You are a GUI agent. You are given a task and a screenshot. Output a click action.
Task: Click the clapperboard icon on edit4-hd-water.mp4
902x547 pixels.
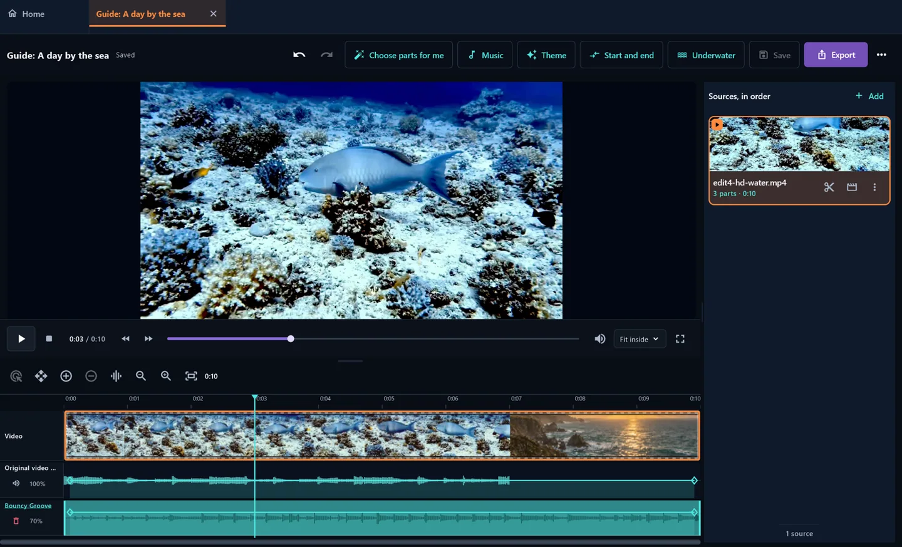click(x=852, y=187)
